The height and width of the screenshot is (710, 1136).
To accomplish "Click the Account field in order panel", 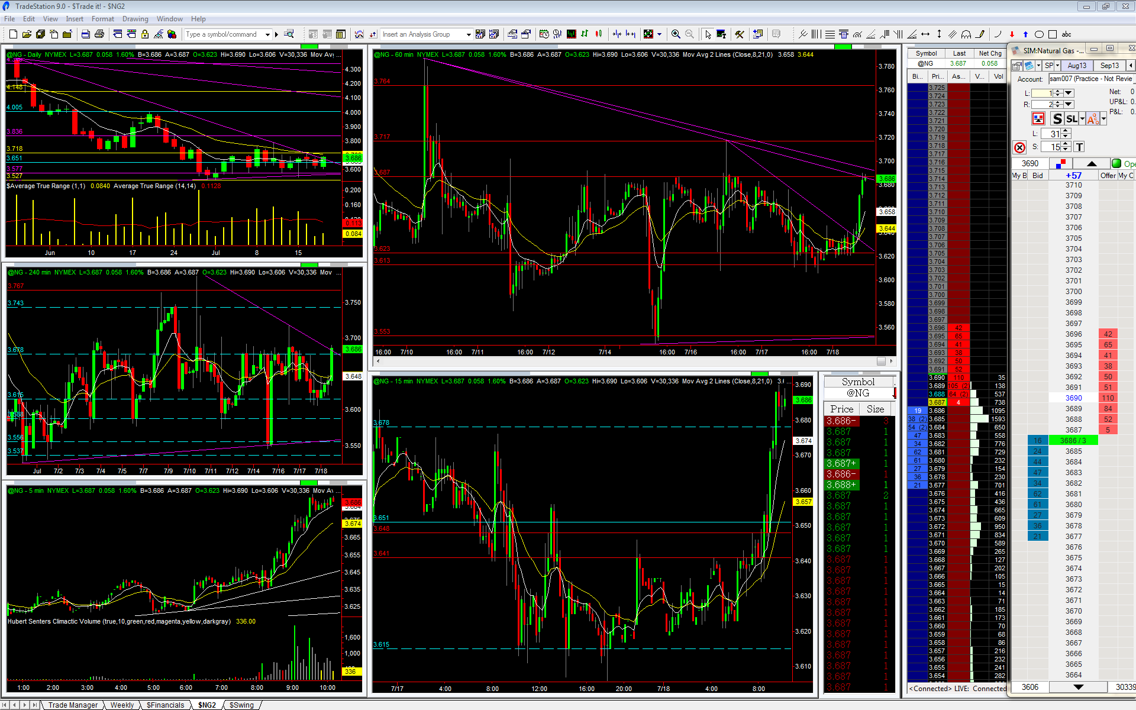I will point(1091,79).
